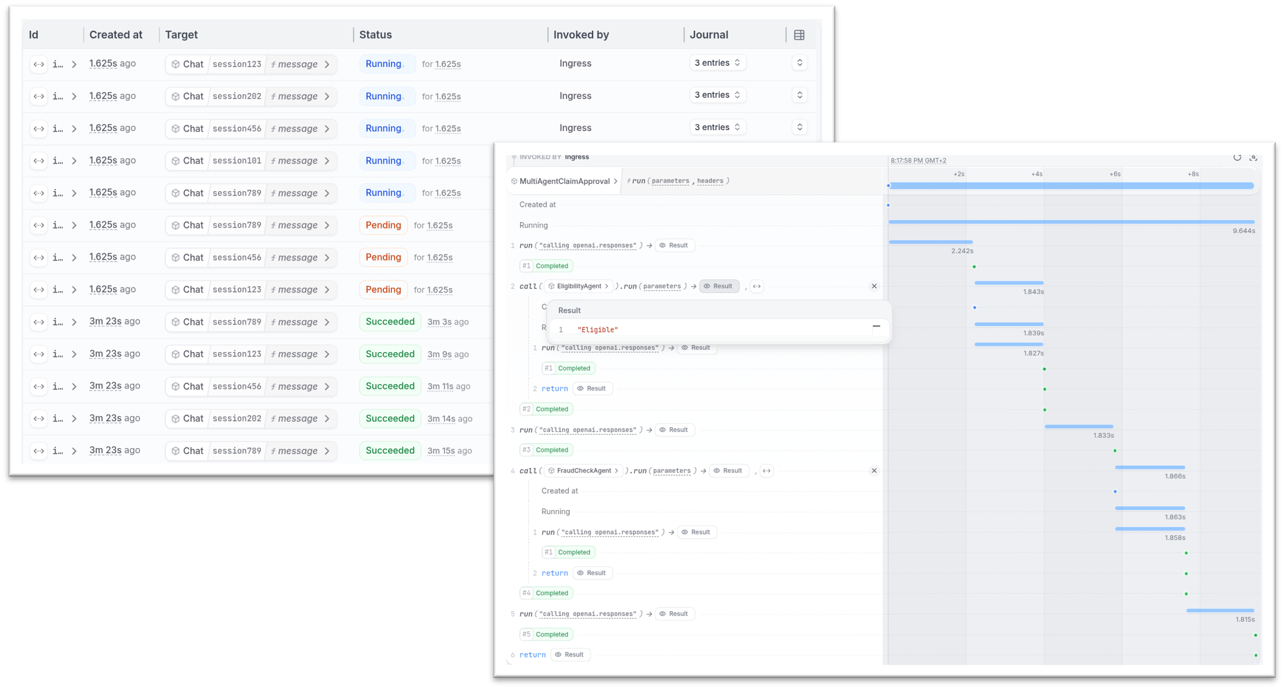This screenshot has height=689, width=1284.
Task: Click the invocation link icon beside the EligibilityAgent result
Action: click(x=757, y=287)
